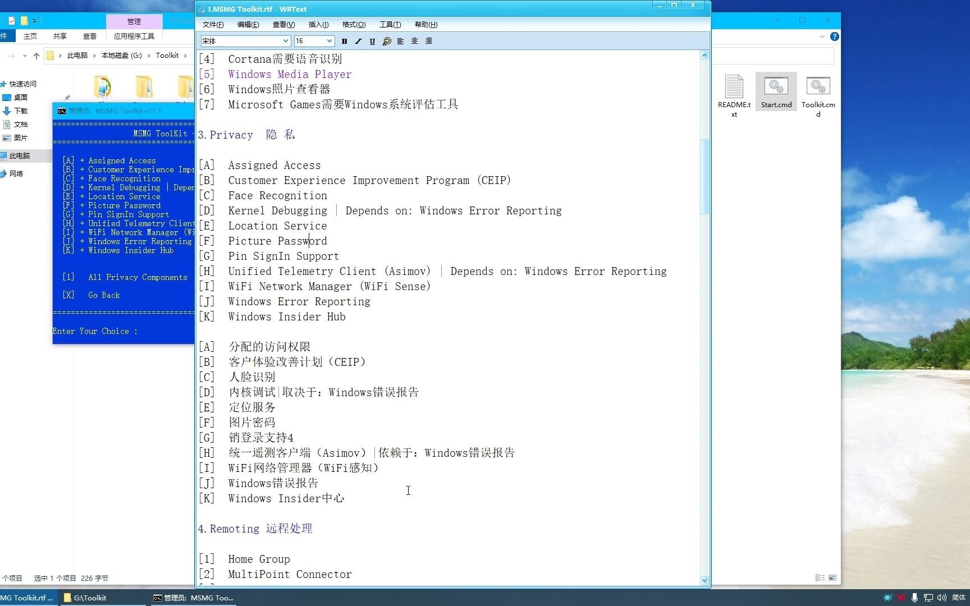Expand the Explorer ribbon chevron
970x606 pixels.
tap(822, 36)
